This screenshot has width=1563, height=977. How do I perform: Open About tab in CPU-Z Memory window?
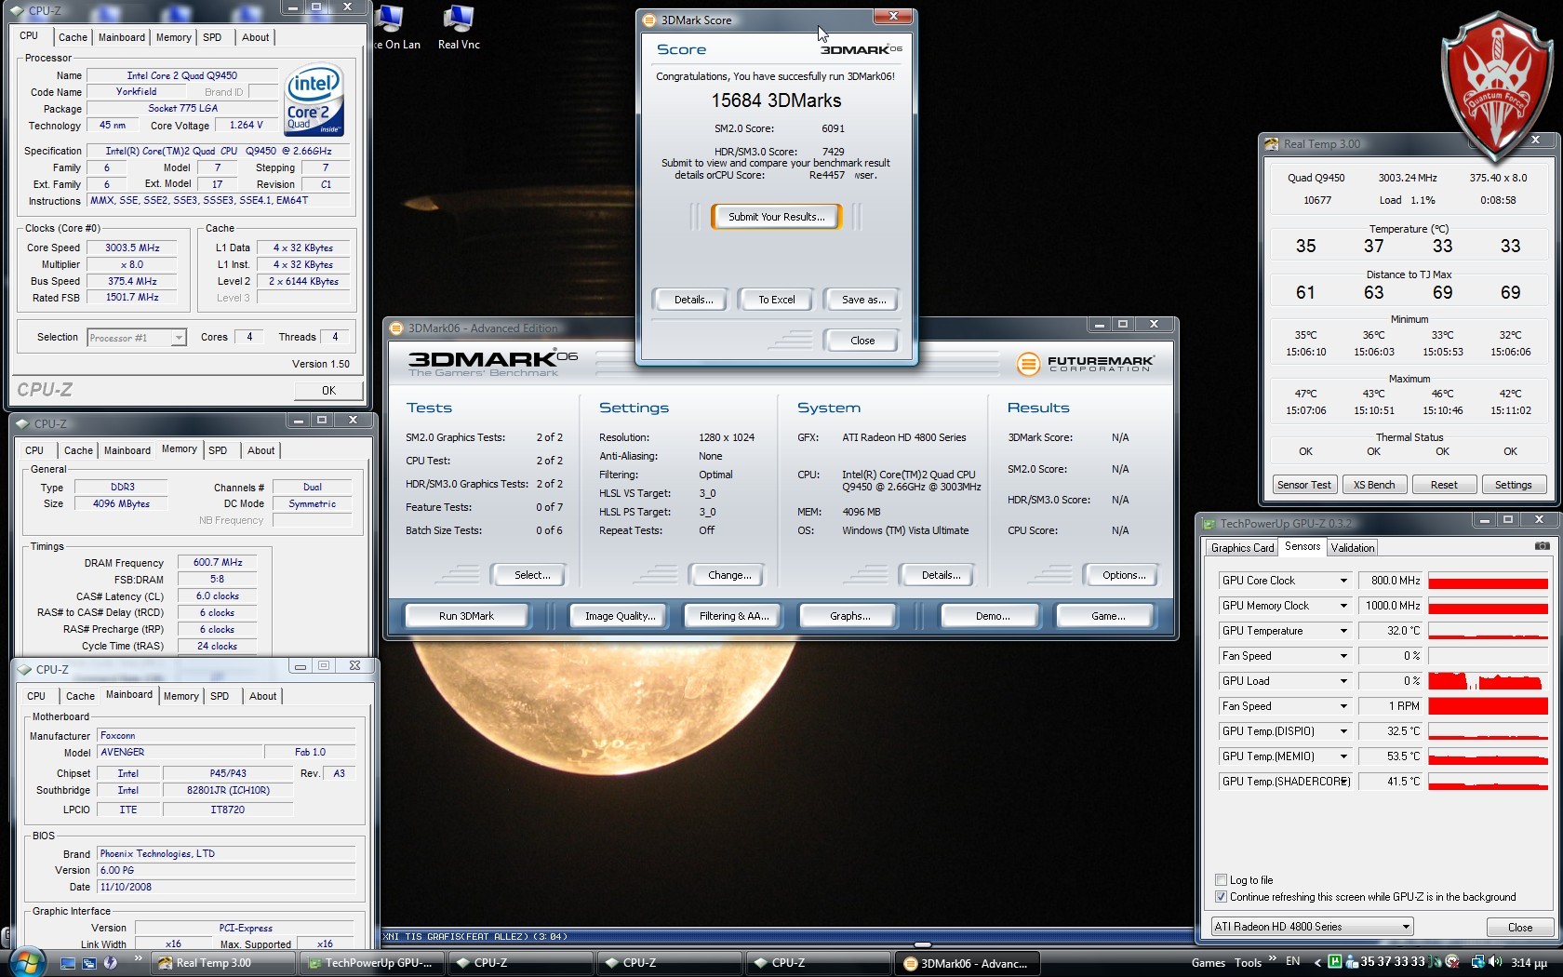tap(260, 450)
